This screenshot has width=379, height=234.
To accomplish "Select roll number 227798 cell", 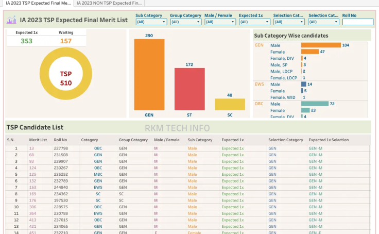I will pos(61,148).
